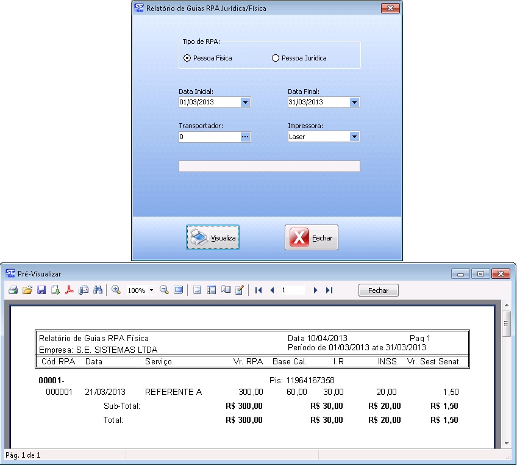Select Pessoa Jurídica radio option

tap(276, 58)
